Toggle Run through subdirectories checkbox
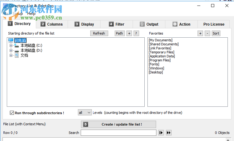The height and width of the screenshot is (141, 234). click(x=12, y=113)
